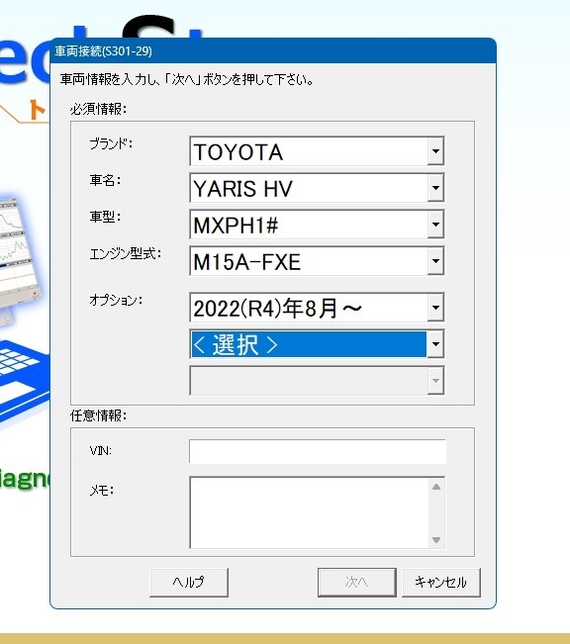Click inside the メモ text area
Image resolution: width=570 pixels, height=644 pixels.
pos(309,512)
